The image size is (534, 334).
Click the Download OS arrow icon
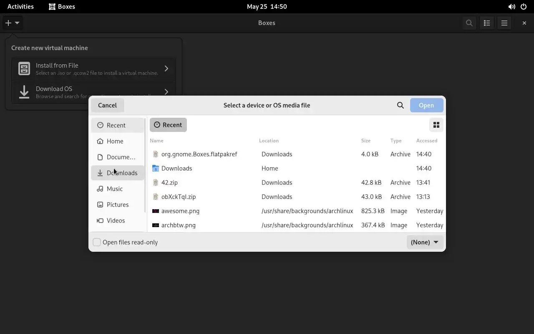click(x=24, y=92)
